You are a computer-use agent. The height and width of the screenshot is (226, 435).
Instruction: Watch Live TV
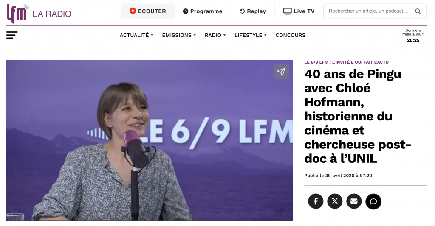click(299, 11)
